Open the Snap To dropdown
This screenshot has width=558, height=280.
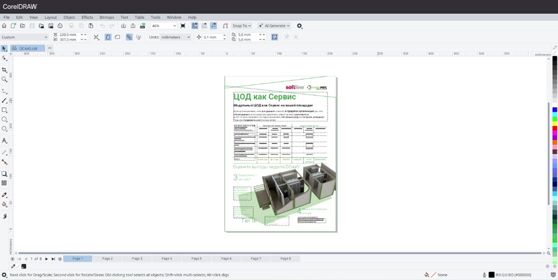[x=241, y=26]
